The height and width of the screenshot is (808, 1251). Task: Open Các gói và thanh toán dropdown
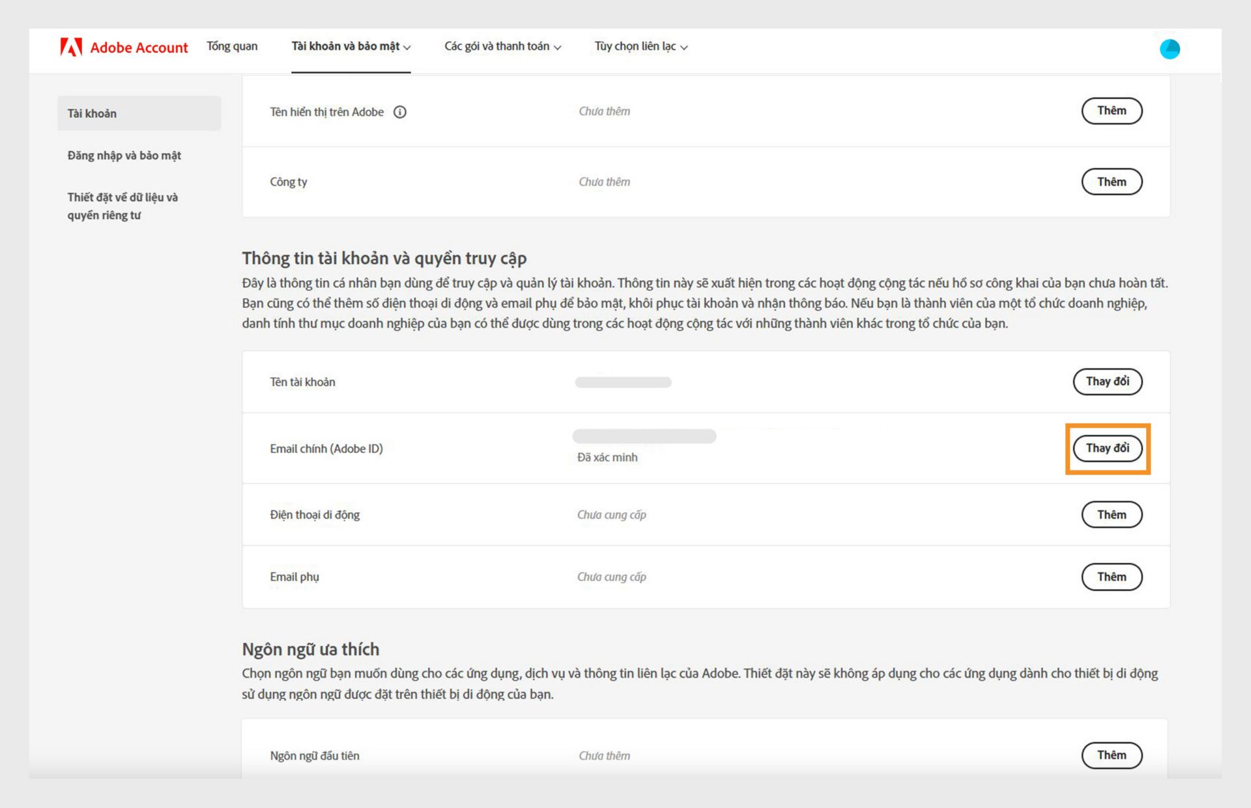(x=502, y=46)
